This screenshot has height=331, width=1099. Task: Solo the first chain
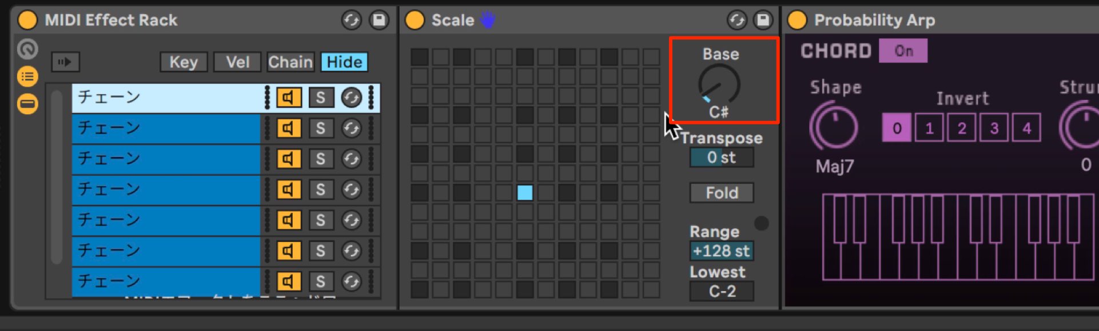click(x=321, y=98)
